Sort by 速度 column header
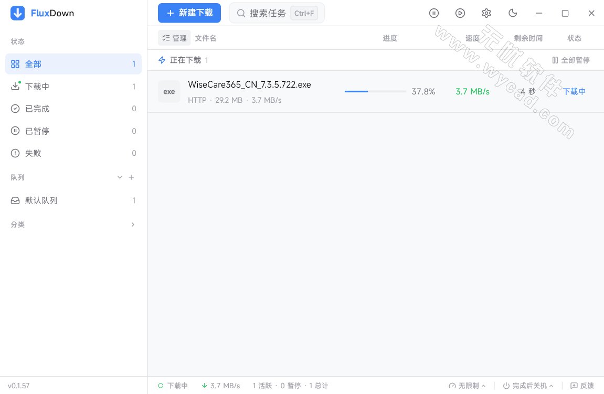Viewport: 604px width, 394px height. click(473, 38)
